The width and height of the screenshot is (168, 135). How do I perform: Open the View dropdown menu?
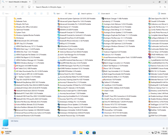(69, 13)
